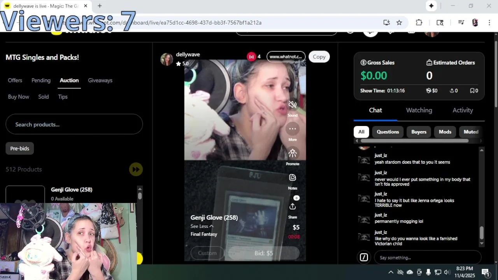Click the dellywave profile avatar
This screenshot has height=280, width=498.
coord(167,59)
